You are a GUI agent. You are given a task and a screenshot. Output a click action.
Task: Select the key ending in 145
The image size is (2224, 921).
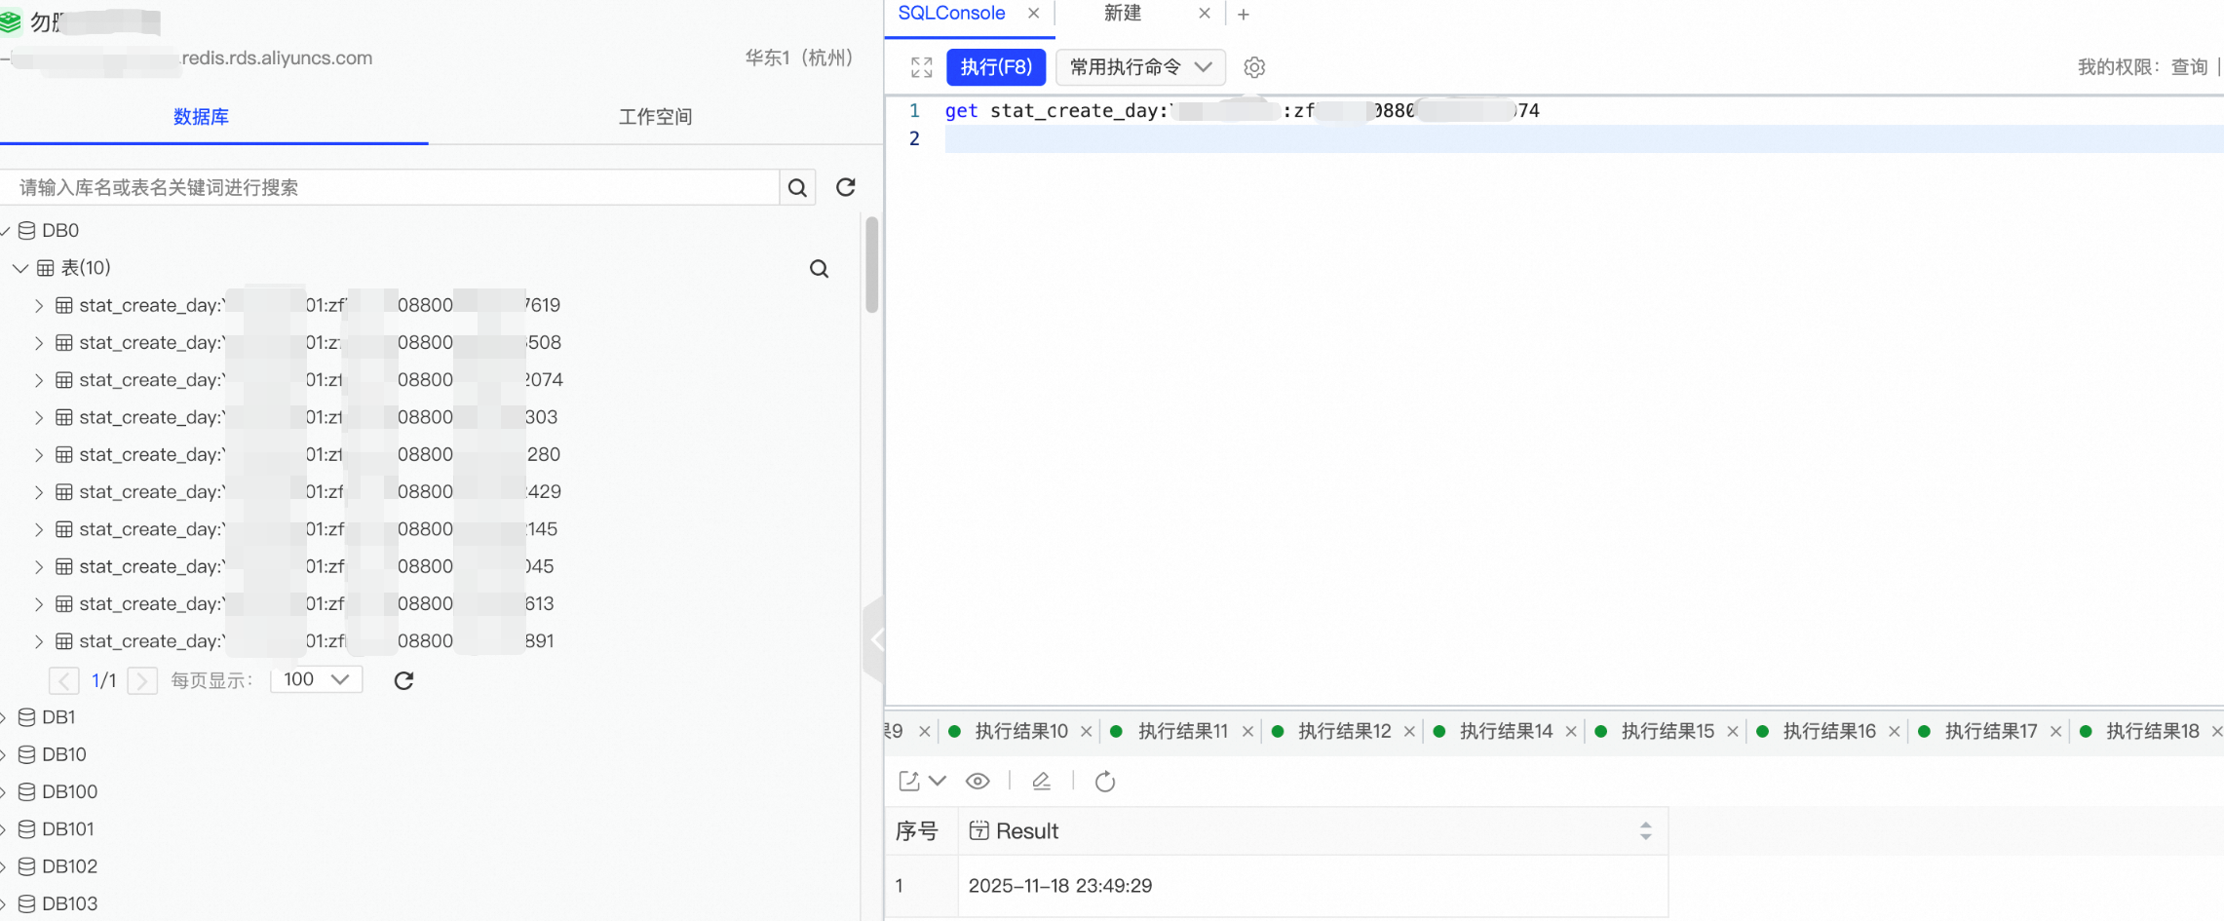[319, 529]
